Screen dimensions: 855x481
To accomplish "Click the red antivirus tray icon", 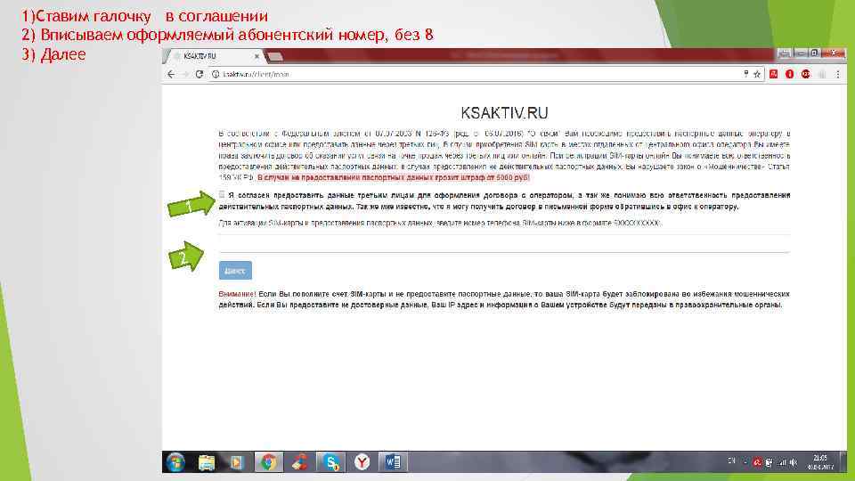I will pos(757,462).
